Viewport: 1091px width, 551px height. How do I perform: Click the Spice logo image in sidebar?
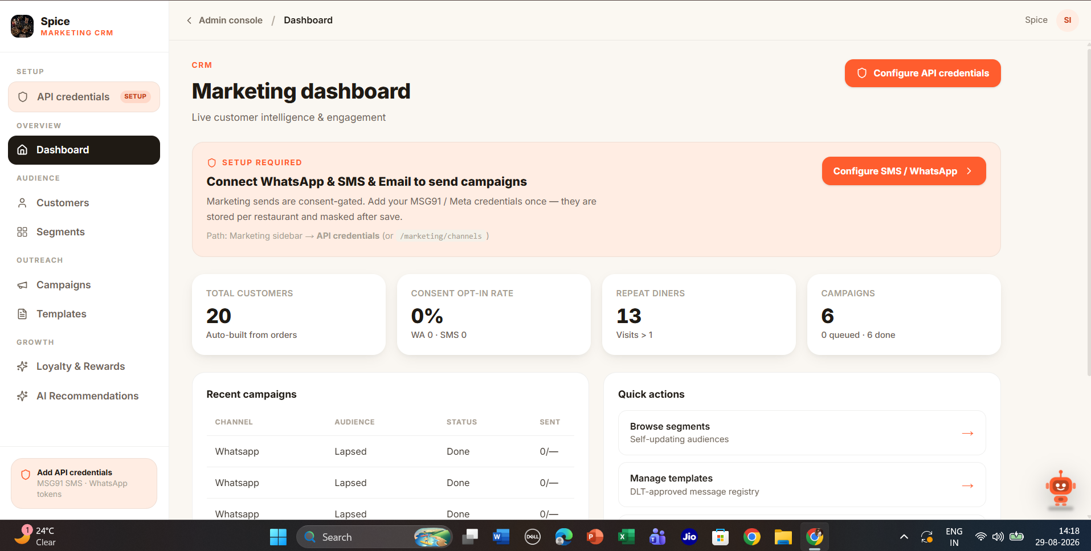pos(22,26)
